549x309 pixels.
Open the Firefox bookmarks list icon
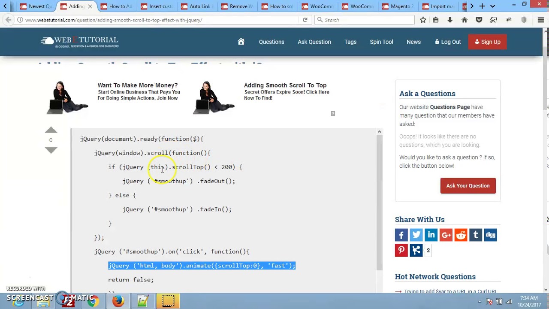click(436, 20)
